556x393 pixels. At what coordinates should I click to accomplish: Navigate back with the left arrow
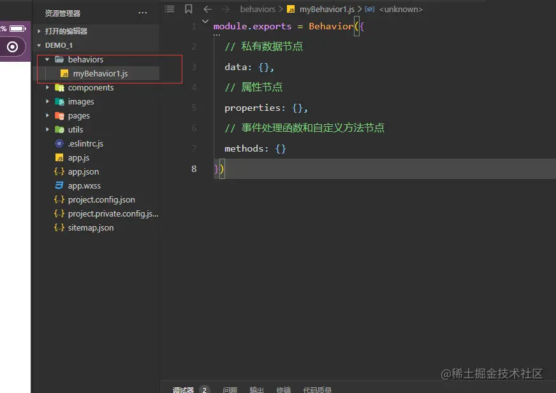pos(208,9)
